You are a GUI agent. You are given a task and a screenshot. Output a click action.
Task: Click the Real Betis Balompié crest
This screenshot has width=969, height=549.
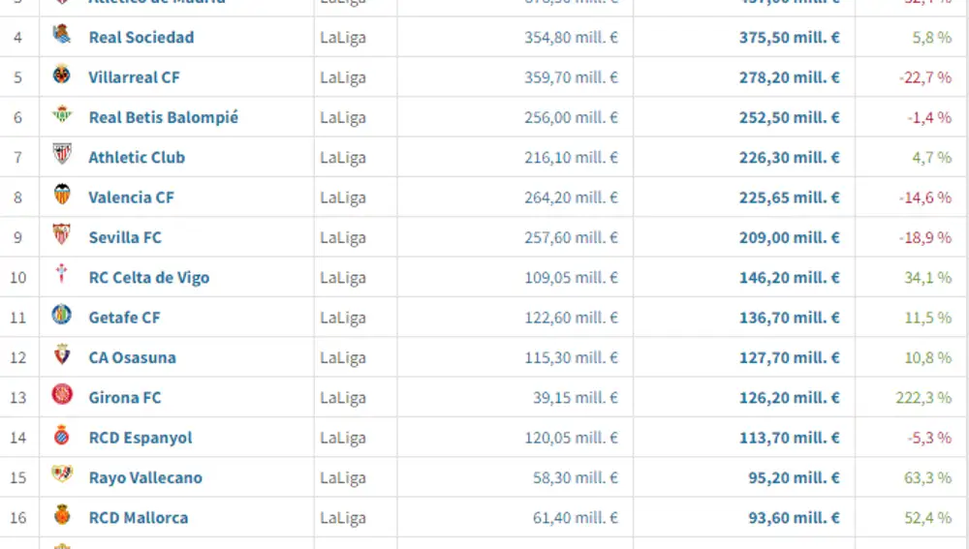tap(62, 114)
